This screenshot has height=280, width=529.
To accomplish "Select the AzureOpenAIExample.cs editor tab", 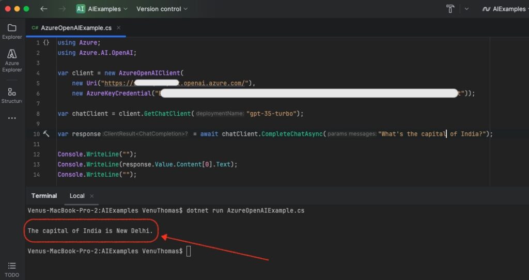I will click(x=72, y=28).
